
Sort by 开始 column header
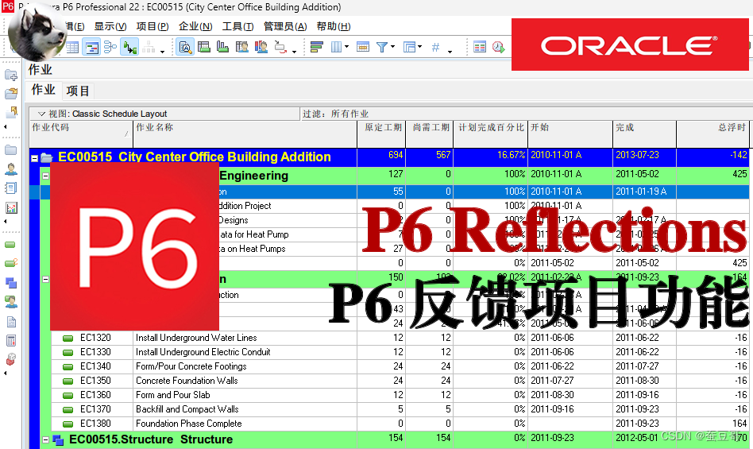tap(570, 134)
